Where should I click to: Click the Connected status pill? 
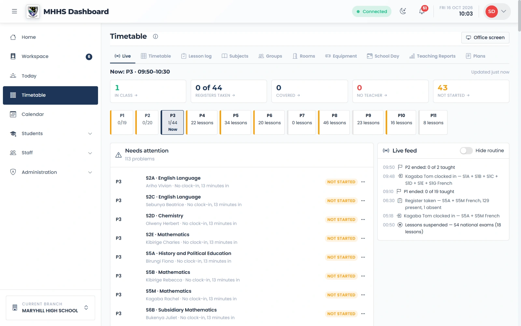tap(372, 11)
